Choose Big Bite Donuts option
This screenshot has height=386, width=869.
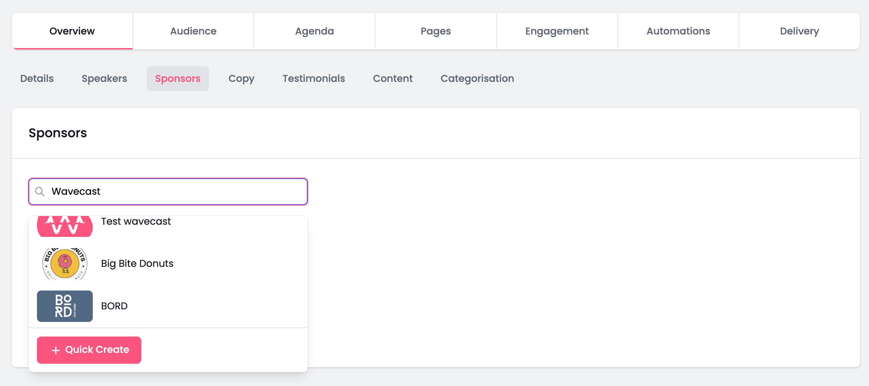pyautogui.click(x=137, y=263)
